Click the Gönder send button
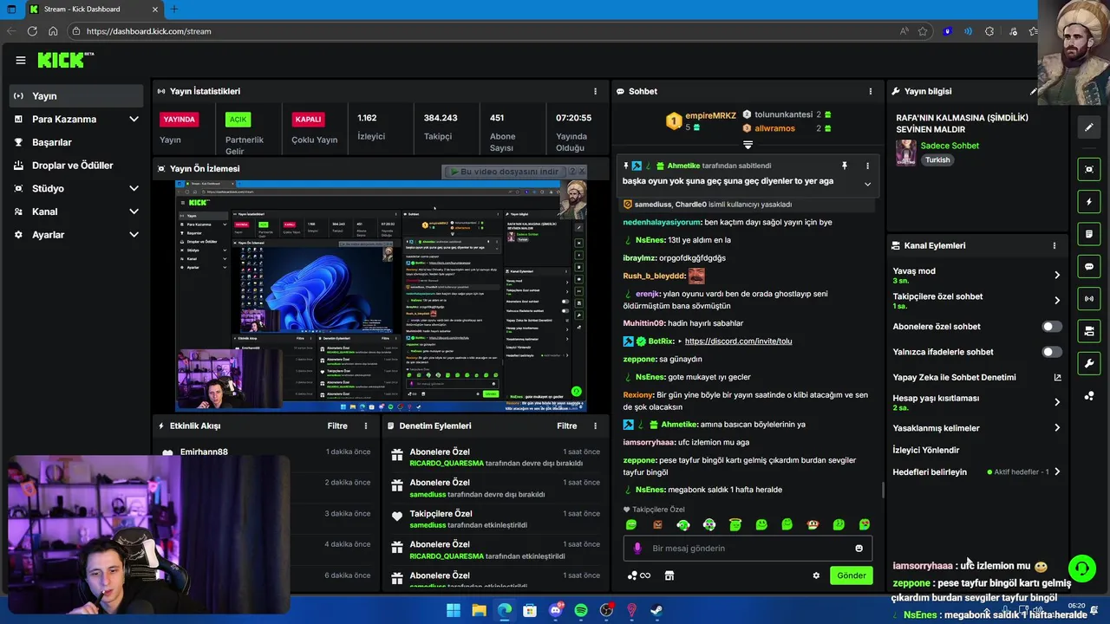Image resolution: width=1110 pixels, height=624 pixels. (851, 575)
